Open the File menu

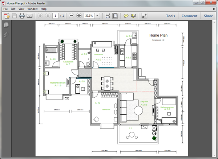[5, 9]
